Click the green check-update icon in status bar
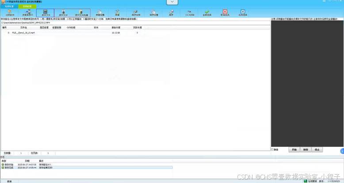The image size is (344, 183). click(306, 181)
